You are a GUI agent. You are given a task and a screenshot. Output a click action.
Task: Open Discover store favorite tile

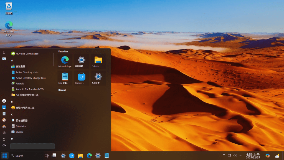[x=82, y=78]
